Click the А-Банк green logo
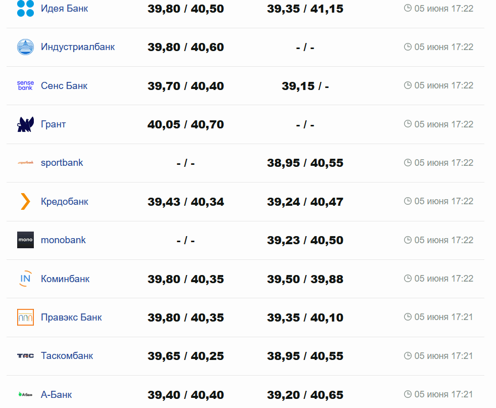Viewport: 496px width, 408px height. pos(25,394)
